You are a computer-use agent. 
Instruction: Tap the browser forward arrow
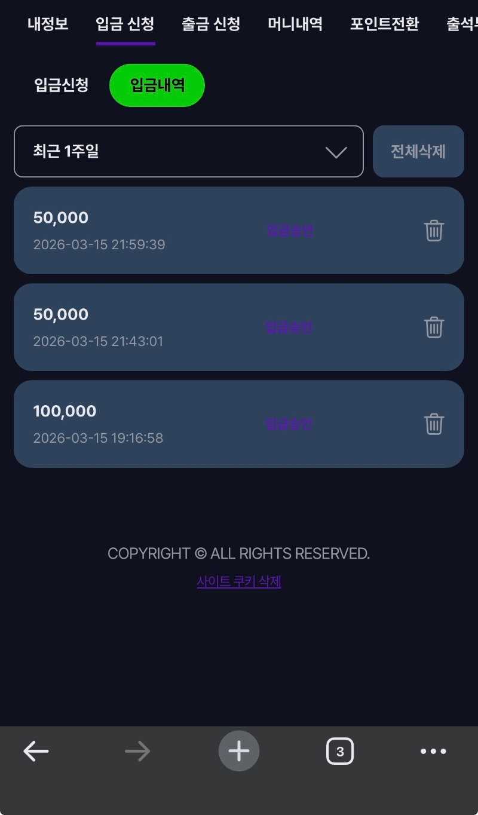pyautogui.click(x=137, y=751)
